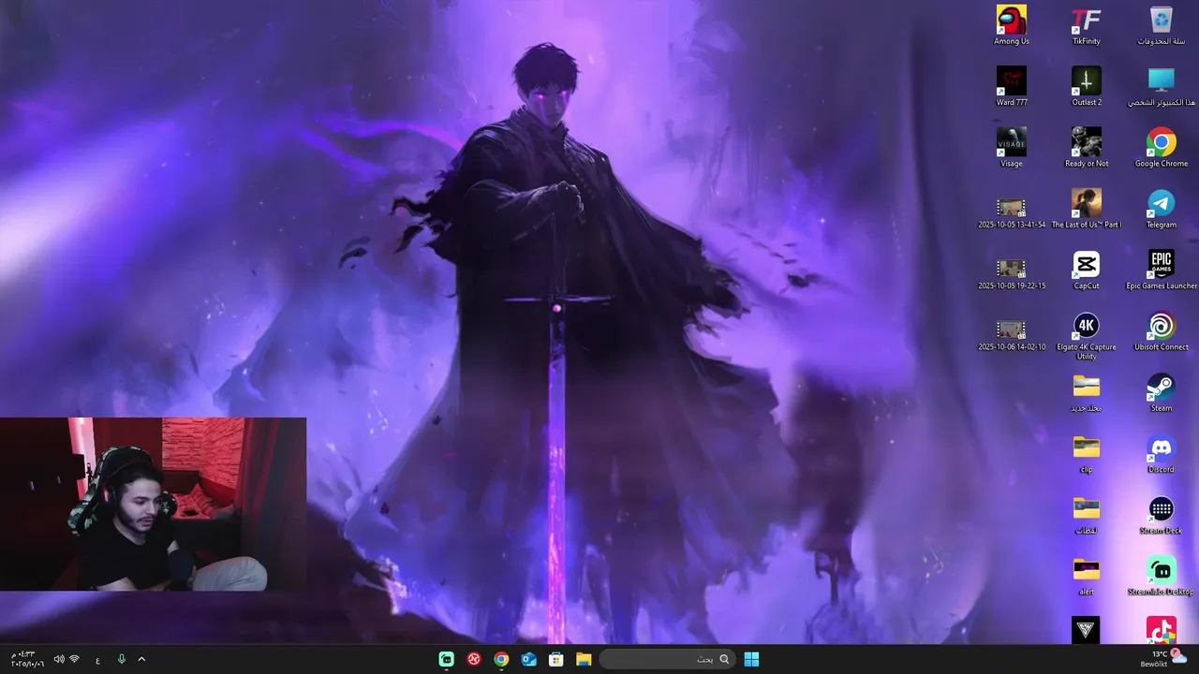Open the alert folder
1199x674 pixels.
coord(1087,576)
